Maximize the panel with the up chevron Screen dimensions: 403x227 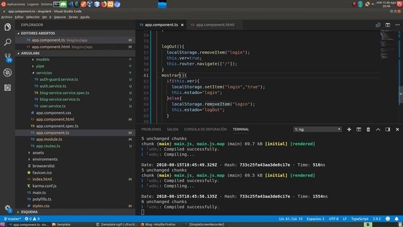tap(378, 129)
